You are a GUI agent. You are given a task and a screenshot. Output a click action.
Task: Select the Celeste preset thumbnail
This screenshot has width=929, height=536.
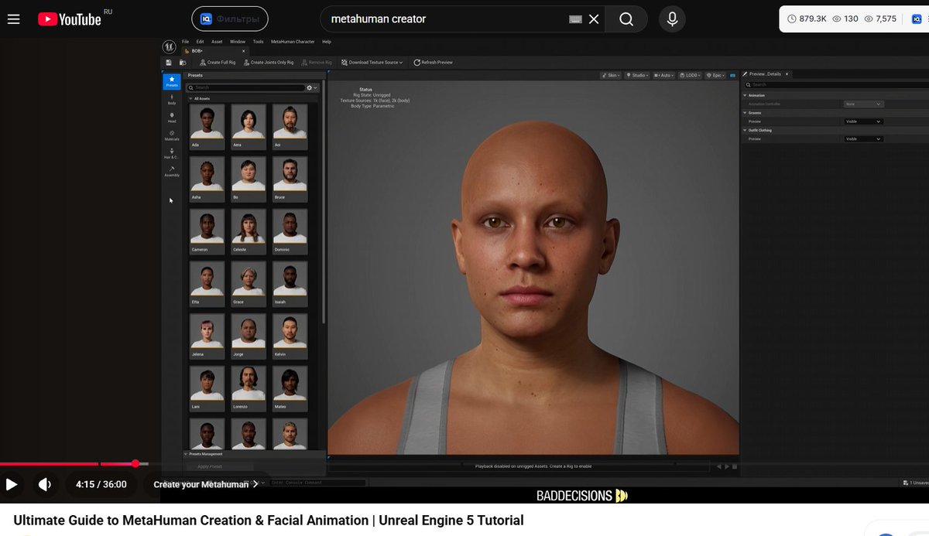point(249,231)
